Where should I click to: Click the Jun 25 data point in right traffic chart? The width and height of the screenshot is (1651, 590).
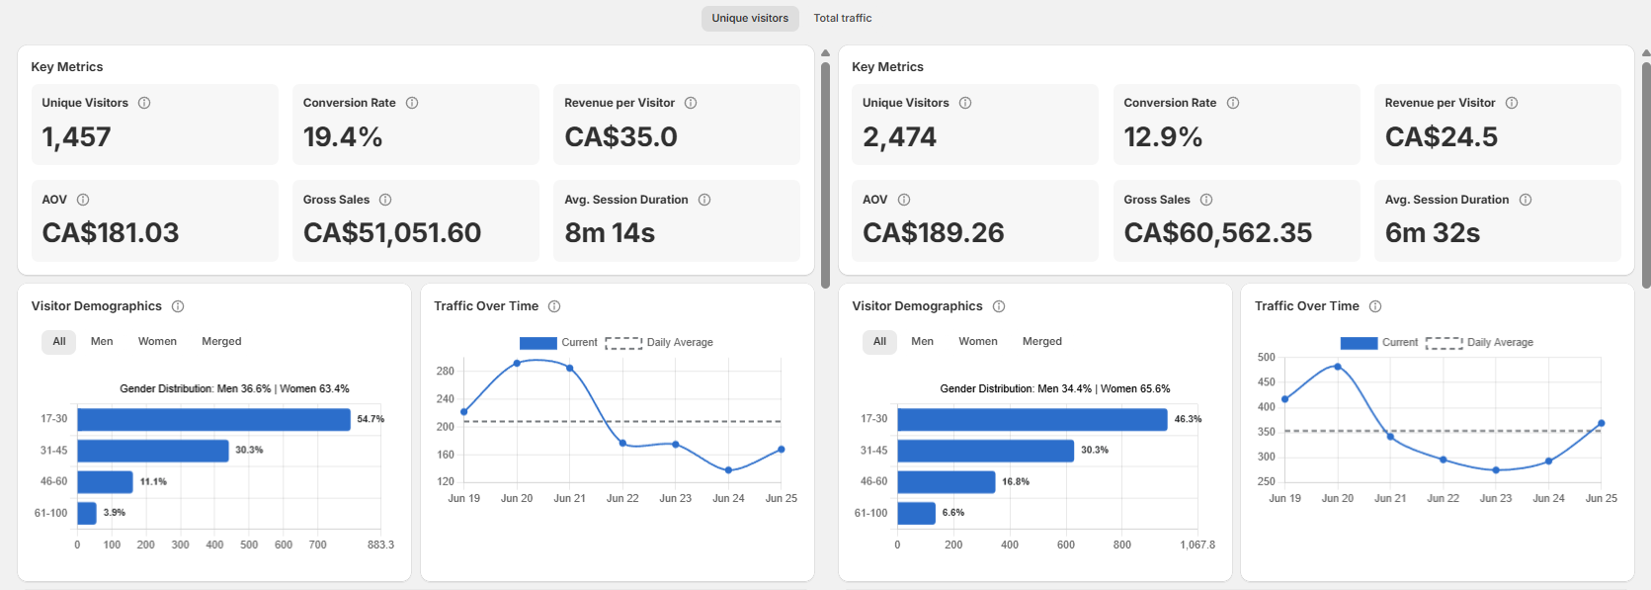tap(1602, 423)
